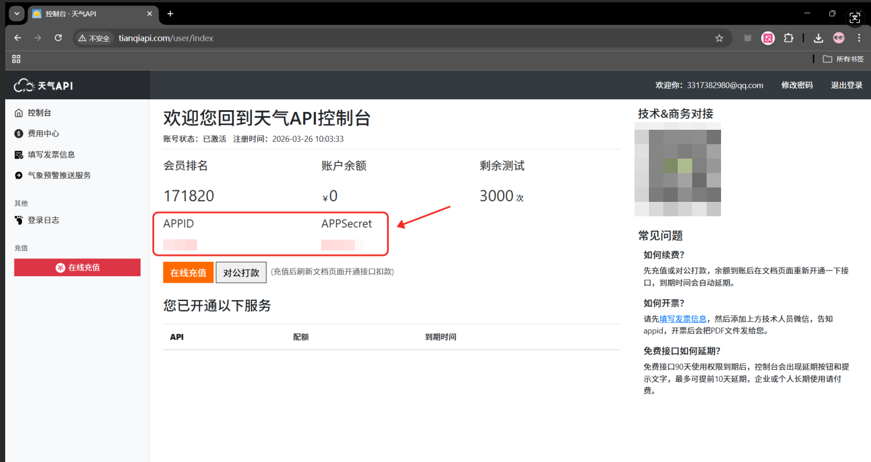Click the 技术&商务对接 heading
Screen dimensions: 871x462
(675, 114)
